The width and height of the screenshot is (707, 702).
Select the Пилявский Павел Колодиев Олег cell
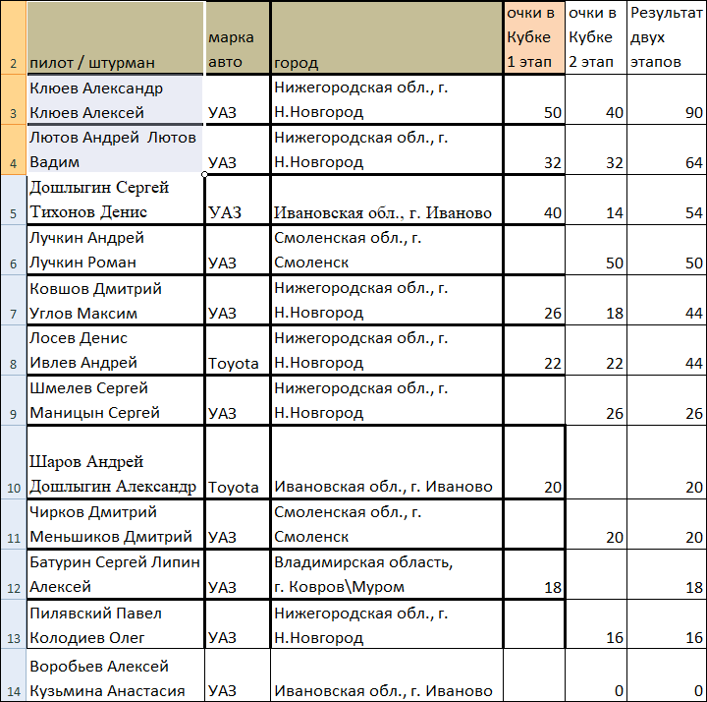pos(115,625)
